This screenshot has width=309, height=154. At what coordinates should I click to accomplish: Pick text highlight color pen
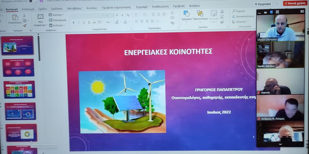tap(118, 22)
